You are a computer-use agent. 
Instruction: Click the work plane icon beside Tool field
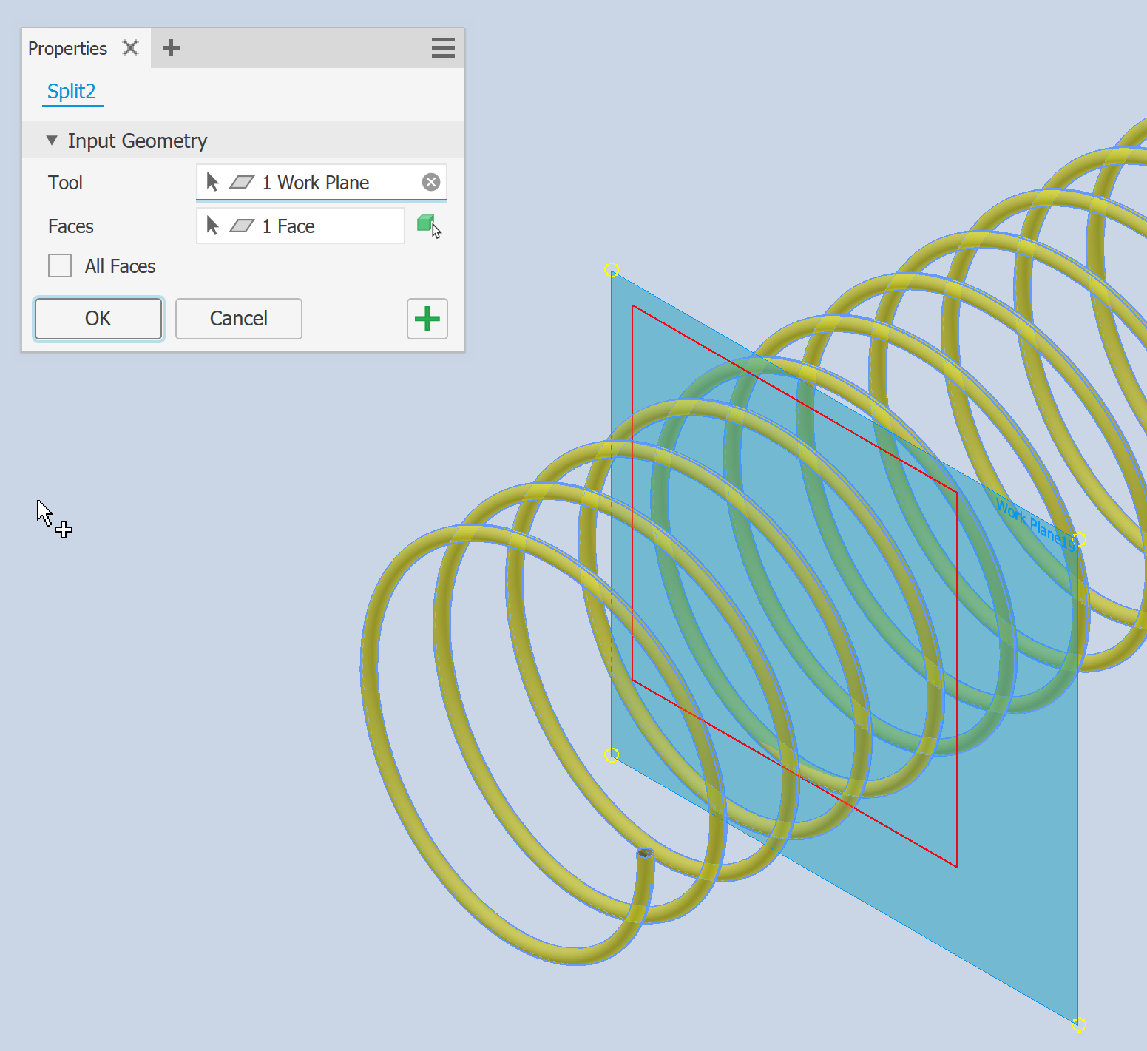[x=241, y=182]
